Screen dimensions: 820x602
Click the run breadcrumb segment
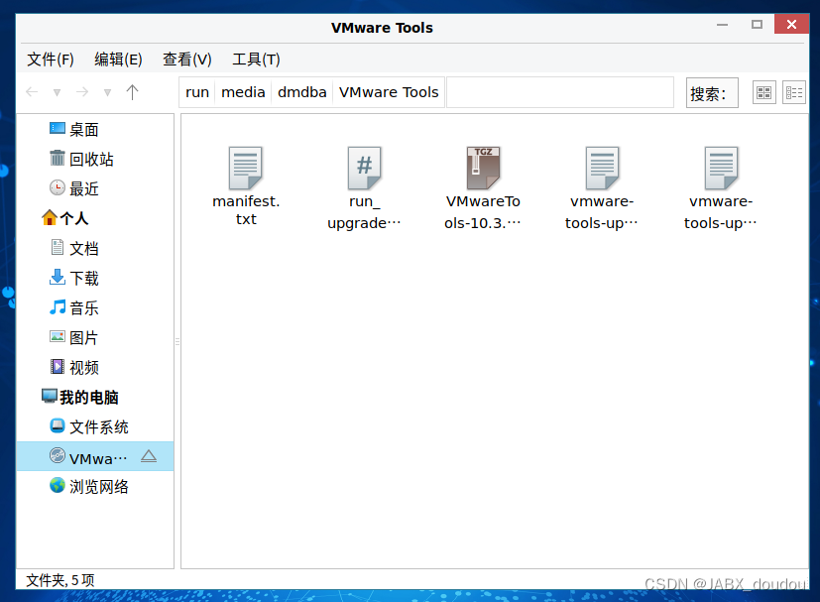[197, 92]
